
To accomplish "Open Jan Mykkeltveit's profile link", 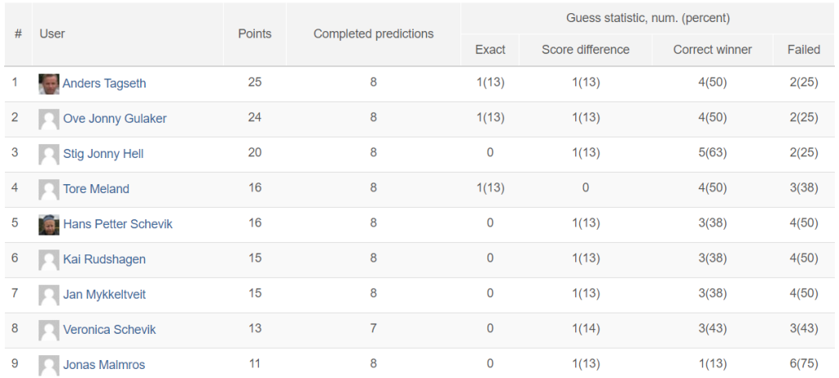I will [x=104, y=295].
